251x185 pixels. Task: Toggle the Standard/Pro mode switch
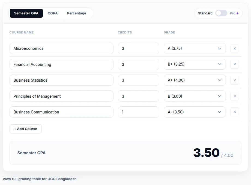coord(221,13)
